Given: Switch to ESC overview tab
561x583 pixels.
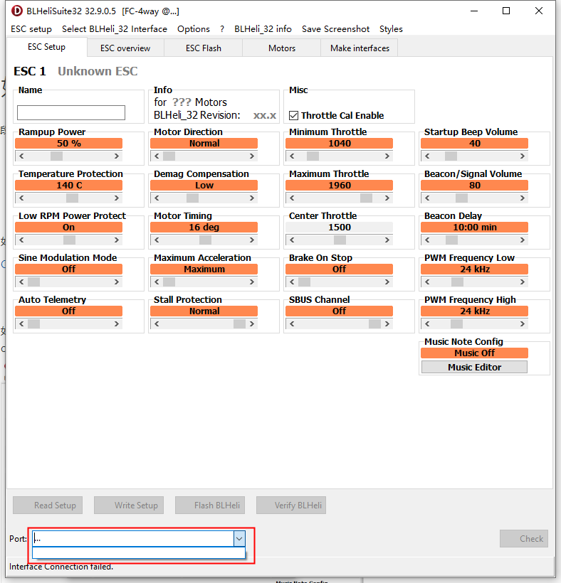Looking at the screenshot, I should click(x=125, y=48).
